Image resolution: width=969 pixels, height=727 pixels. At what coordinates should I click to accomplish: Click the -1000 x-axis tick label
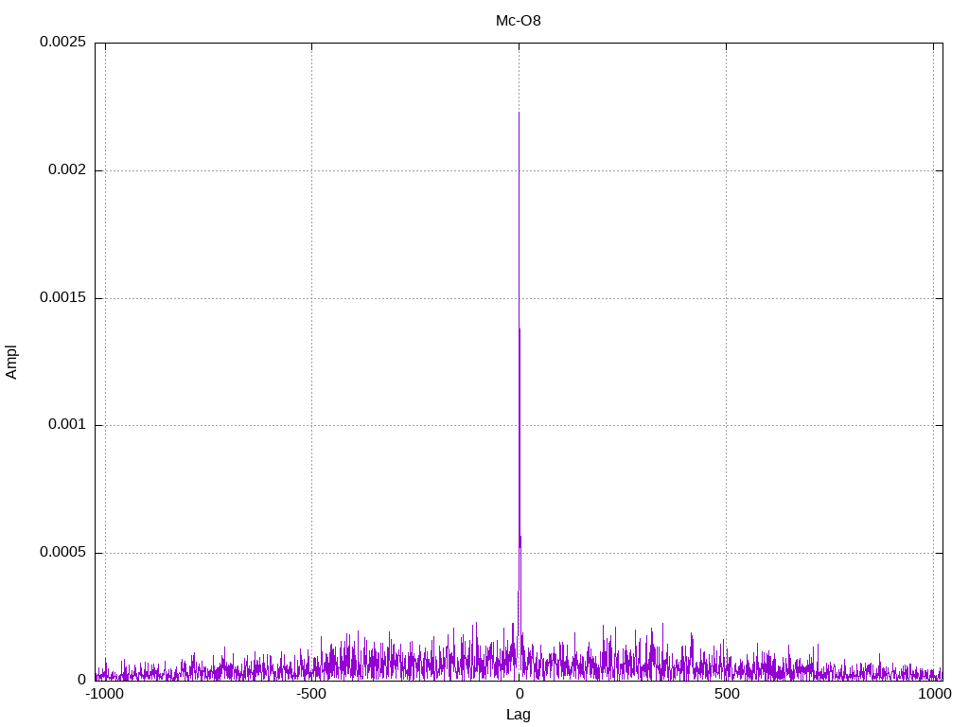104,695
